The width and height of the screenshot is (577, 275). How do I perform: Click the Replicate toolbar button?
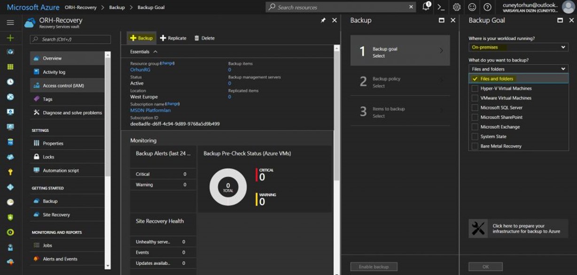coord(173,38)
